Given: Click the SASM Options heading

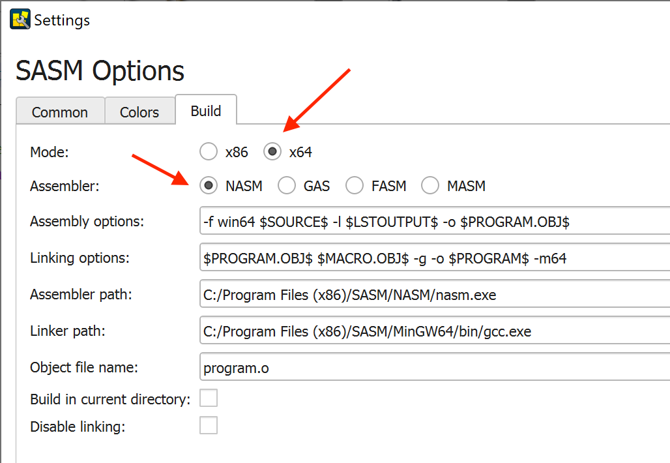Looking at the screenshot, I should 100,70.
